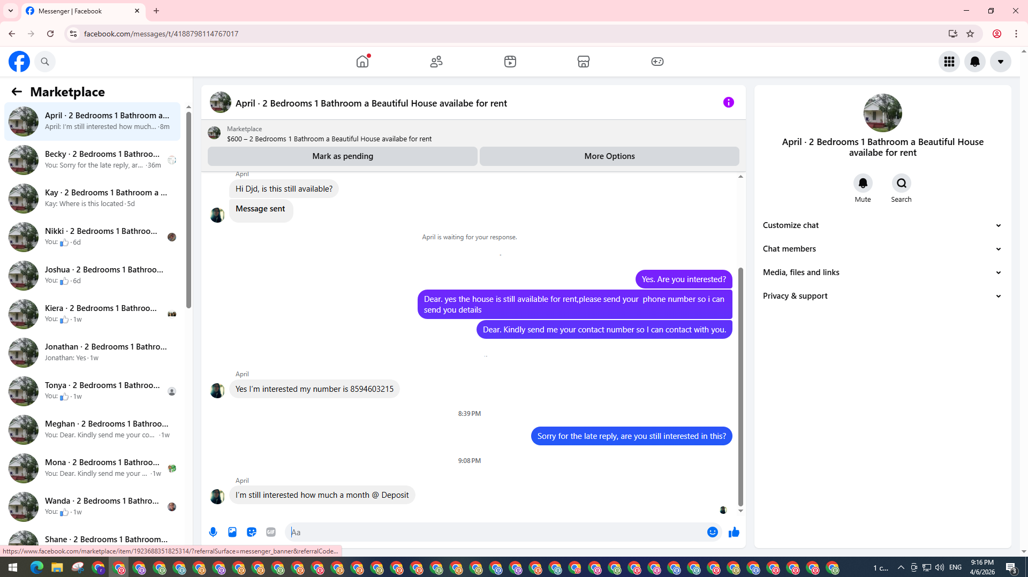
Task: Open the emoji picker
Action: click(713, 532)
